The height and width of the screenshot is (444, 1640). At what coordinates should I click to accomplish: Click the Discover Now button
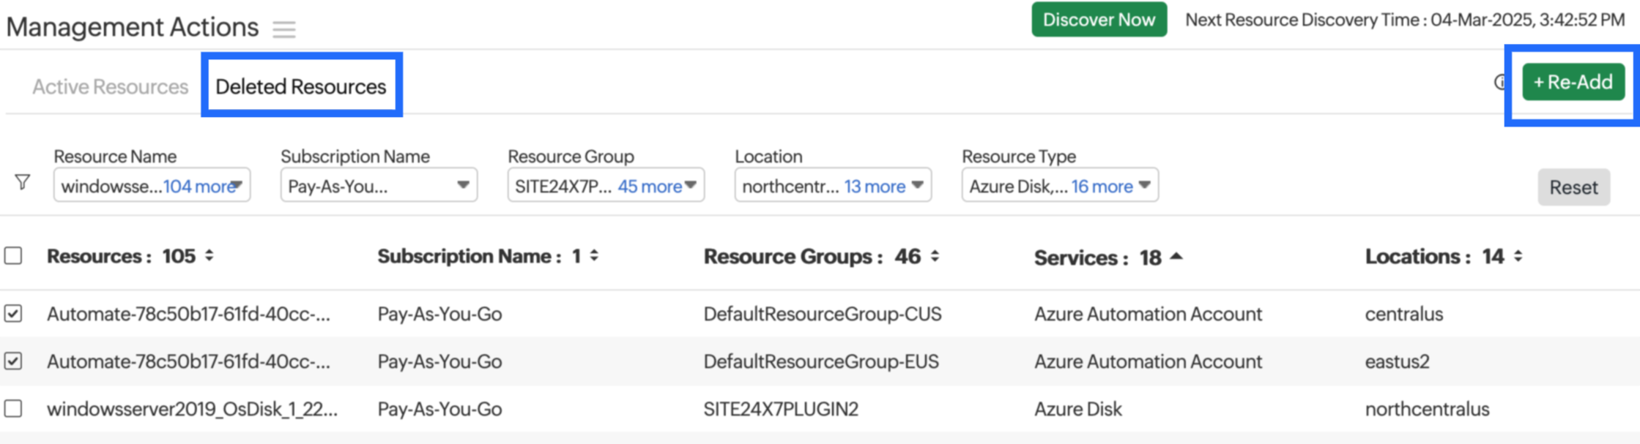[1099, 20]
